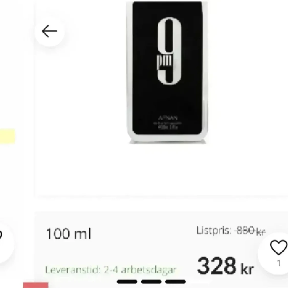Tap the kr currency beside 328
Image resolution: width=288 pixels, height=288 pixels.
pos(247,269)
